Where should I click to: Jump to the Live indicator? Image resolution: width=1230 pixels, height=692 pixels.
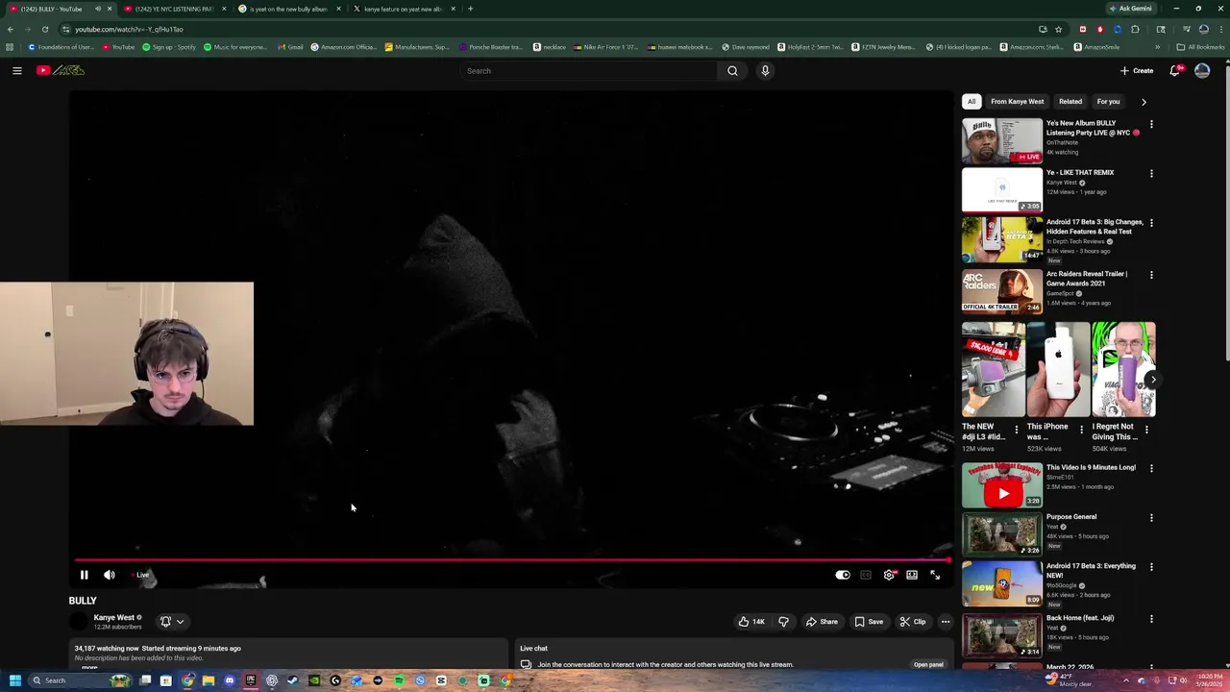tap(142, 575)
